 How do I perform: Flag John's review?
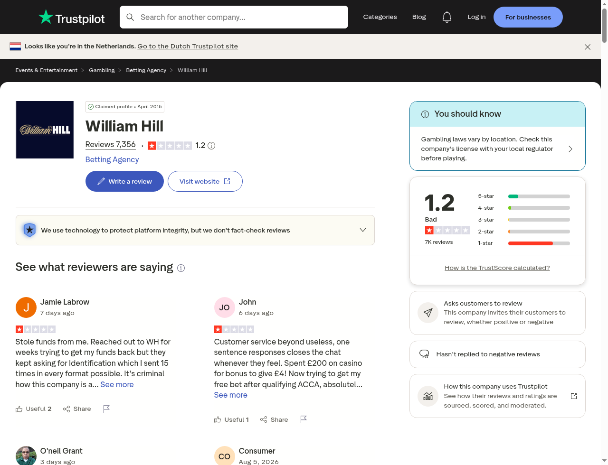click(304, 419)
